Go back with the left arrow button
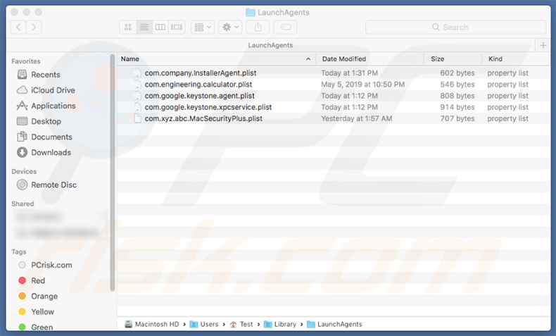 [x=18, y=27]
